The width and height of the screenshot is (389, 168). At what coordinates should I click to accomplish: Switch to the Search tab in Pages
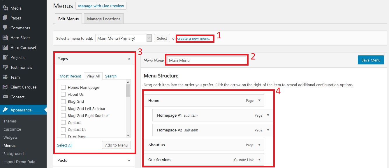tap(111, 76)
